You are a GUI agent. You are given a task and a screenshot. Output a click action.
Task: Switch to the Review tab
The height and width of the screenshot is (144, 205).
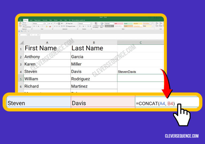click(56, 20)
